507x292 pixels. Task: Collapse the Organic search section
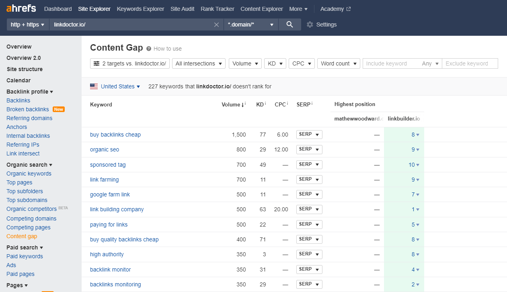pos(29,165)
